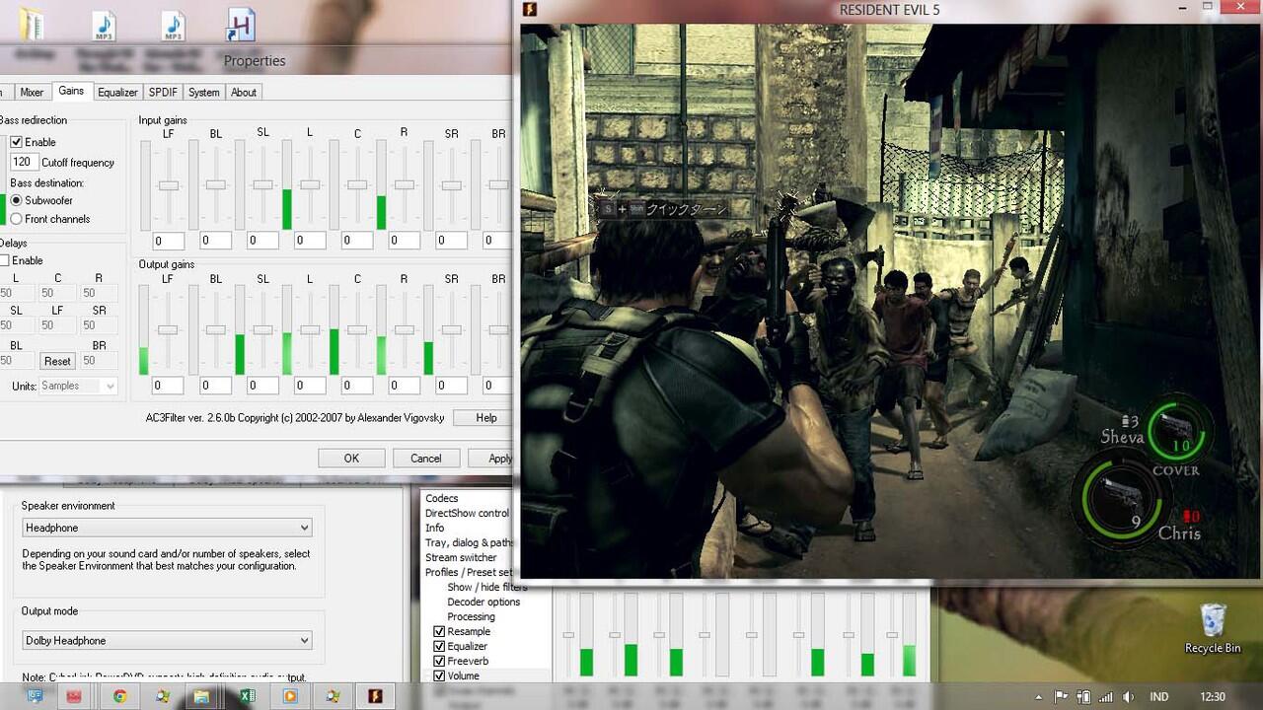1263x710 pixels.
Task: Click Cancel in the Properties dialog
Action: pyautogui.click(x=426, y=458)
